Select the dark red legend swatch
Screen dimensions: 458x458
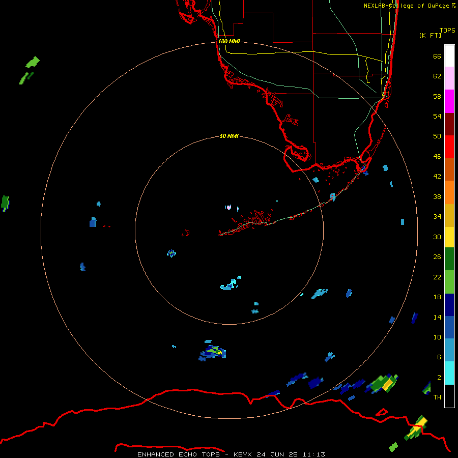(x=449, y=124)
